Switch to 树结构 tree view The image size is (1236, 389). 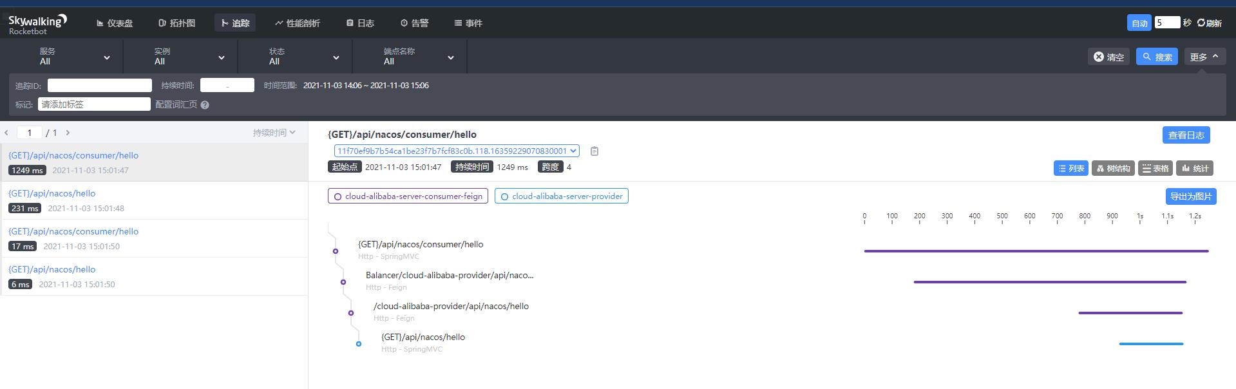(1113, 168)
